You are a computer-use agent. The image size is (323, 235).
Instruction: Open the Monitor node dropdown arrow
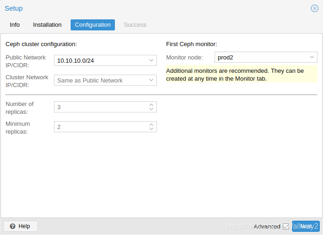312,57
